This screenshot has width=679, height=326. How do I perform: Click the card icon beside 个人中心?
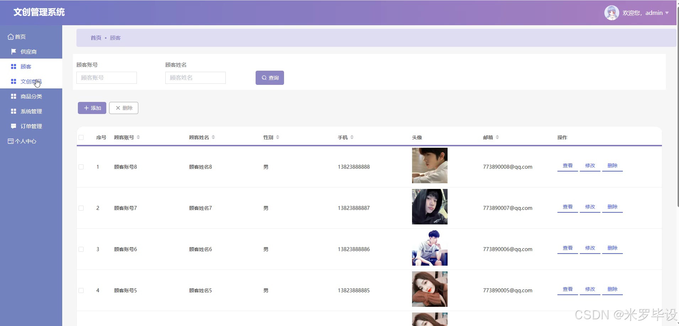11,141
